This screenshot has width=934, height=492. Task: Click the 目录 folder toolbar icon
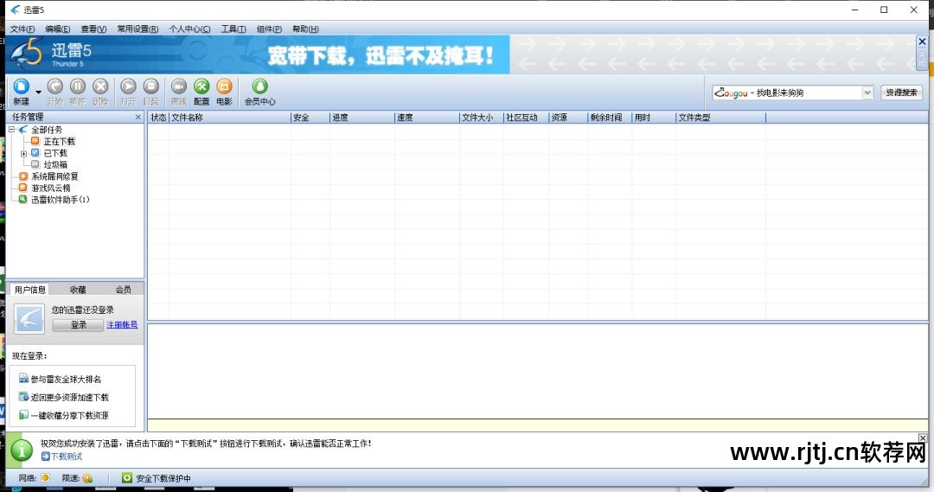point(150,87)
